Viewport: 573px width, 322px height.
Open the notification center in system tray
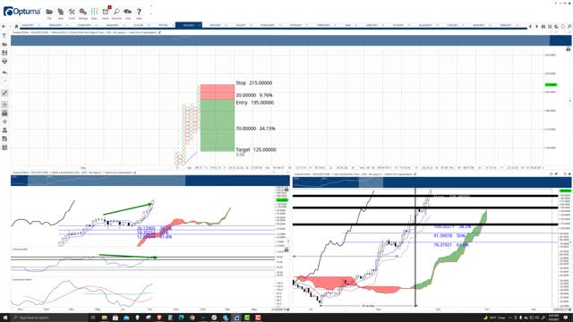pyautogui.click(x=566, y=318)
